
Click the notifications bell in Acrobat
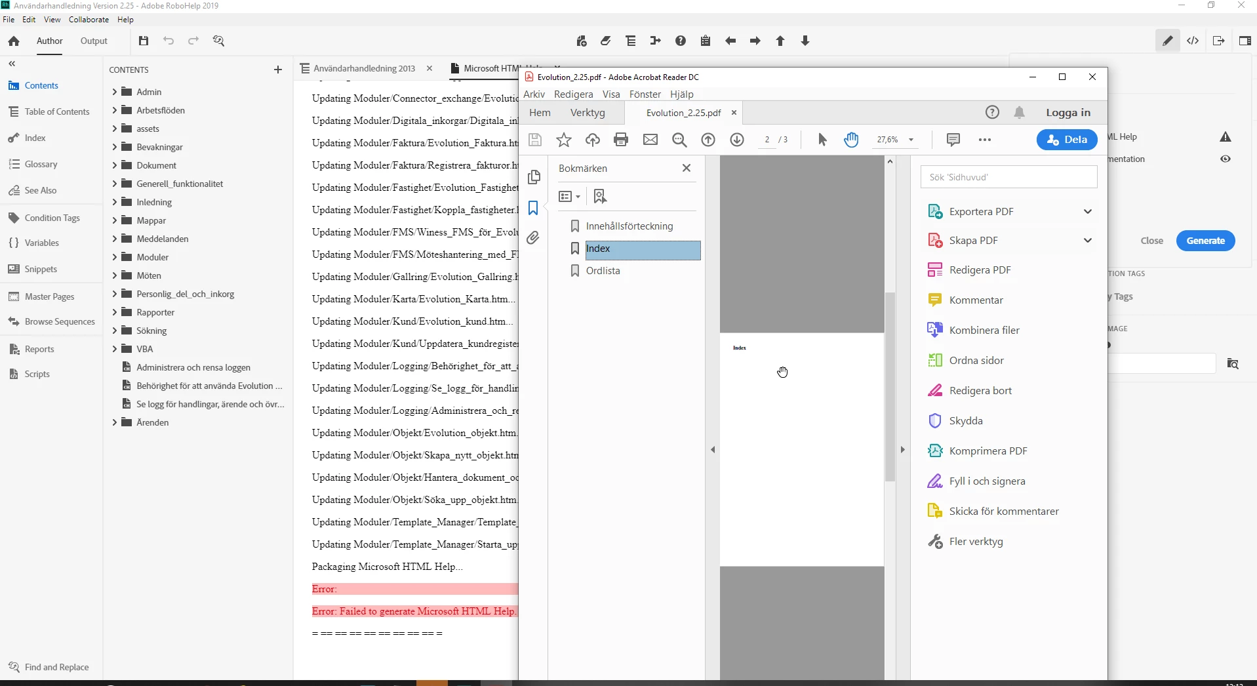click(1019, 113)
